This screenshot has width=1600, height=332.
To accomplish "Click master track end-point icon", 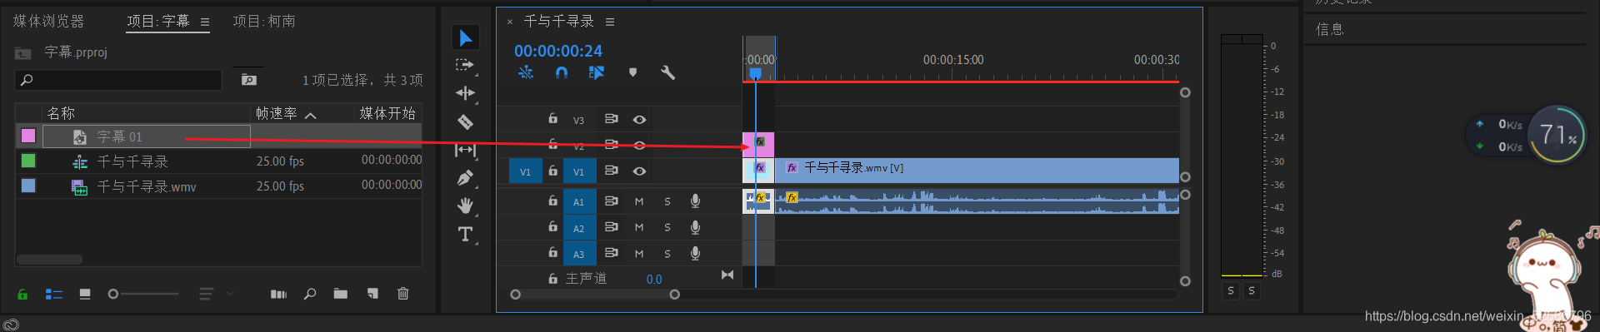I will [x=727, y=275].
